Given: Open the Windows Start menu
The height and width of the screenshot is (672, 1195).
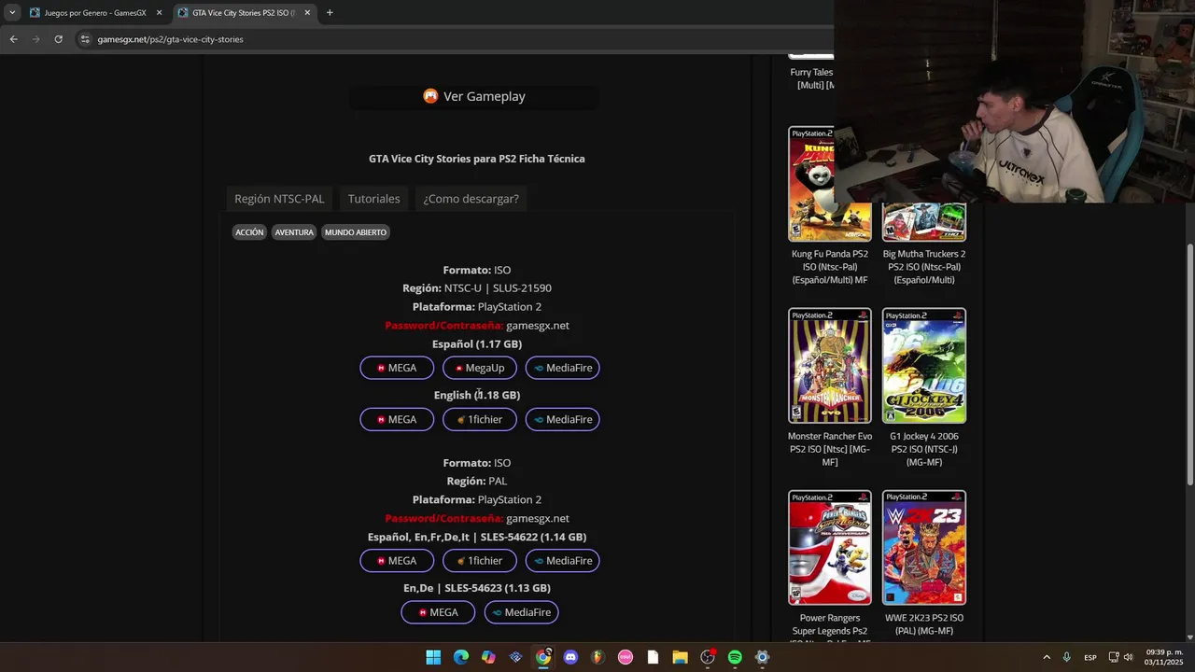Looking at the screenshot, I should 433,657.
